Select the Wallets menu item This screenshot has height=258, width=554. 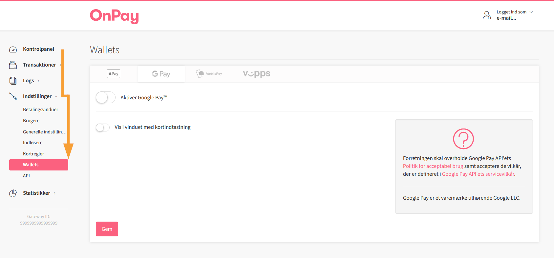(39, 165)
